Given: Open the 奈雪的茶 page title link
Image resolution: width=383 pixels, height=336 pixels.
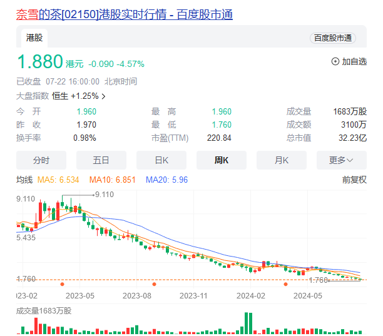Looking at the screenshot, I should 124,13.
